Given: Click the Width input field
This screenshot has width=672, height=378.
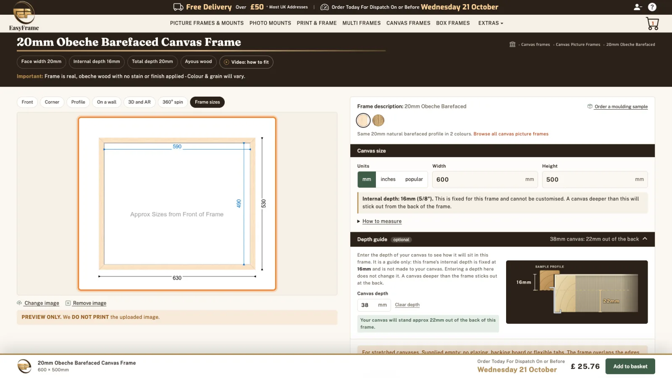Looking at the screenshot, I should tap(485, 179).
